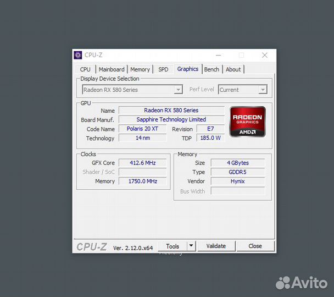Click the Technology value 14 nm
This screenshot has height=297, width=334.
(142, 138)
